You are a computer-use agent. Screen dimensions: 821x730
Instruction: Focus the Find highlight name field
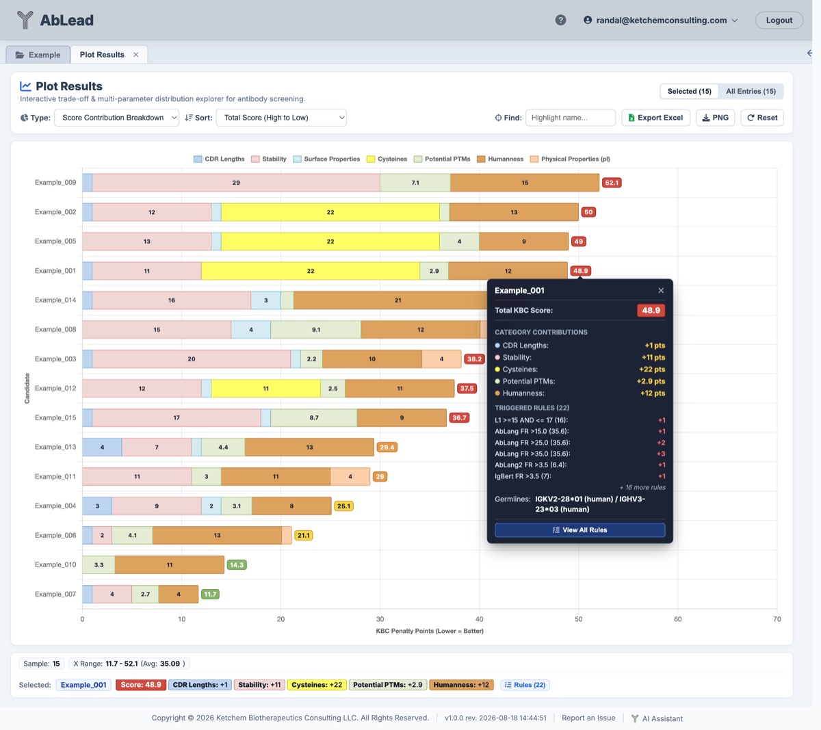tap(570, 118)
